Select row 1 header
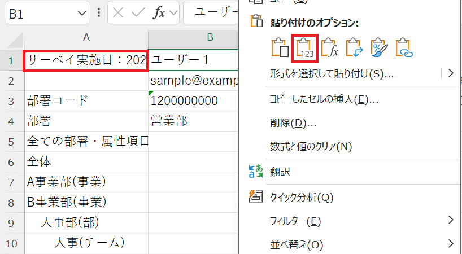 tap(11, 60)
